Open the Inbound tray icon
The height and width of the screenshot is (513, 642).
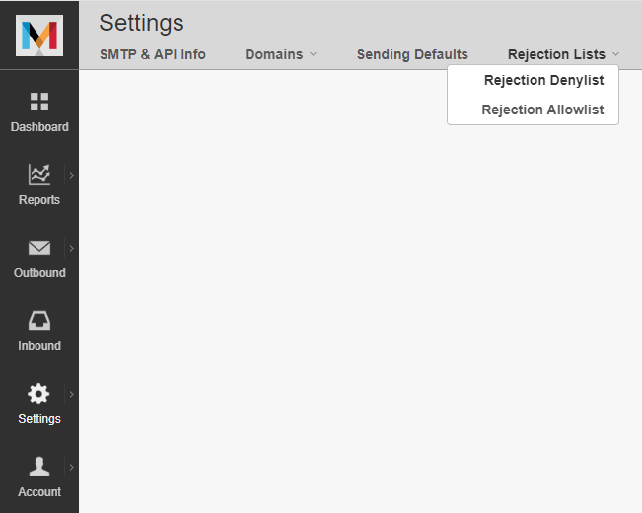pos(39,321)
